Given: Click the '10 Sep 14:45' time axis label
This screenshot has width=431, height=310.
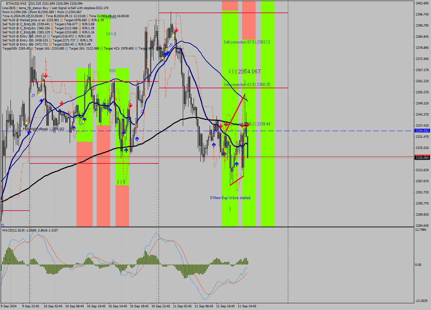Looking at the screenshot, I should pos(118,306).
